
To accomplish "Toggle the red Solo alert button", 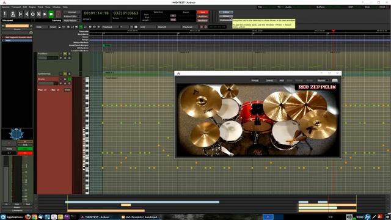I will pos(203,12).
